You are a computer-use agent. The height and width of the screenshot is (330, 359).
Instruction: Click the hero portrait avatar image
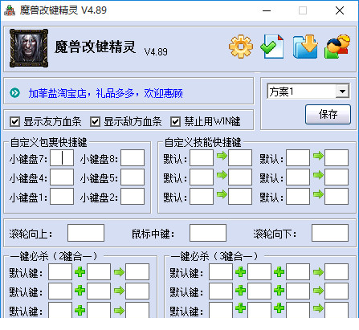(x=29, y=48)
